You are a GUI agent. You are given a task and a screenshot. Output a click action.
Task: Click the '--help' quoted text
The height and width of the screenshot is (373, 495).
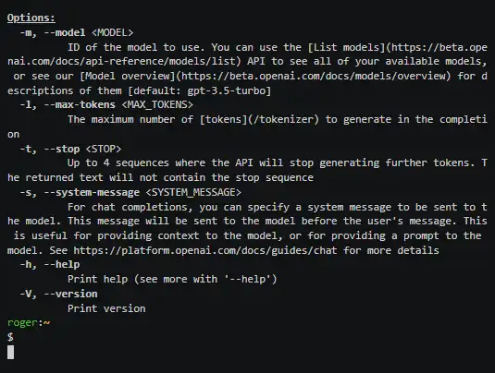(248, 279)
